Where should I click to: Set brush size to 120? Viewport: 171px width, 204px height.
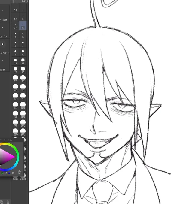[x=15, y=115]
